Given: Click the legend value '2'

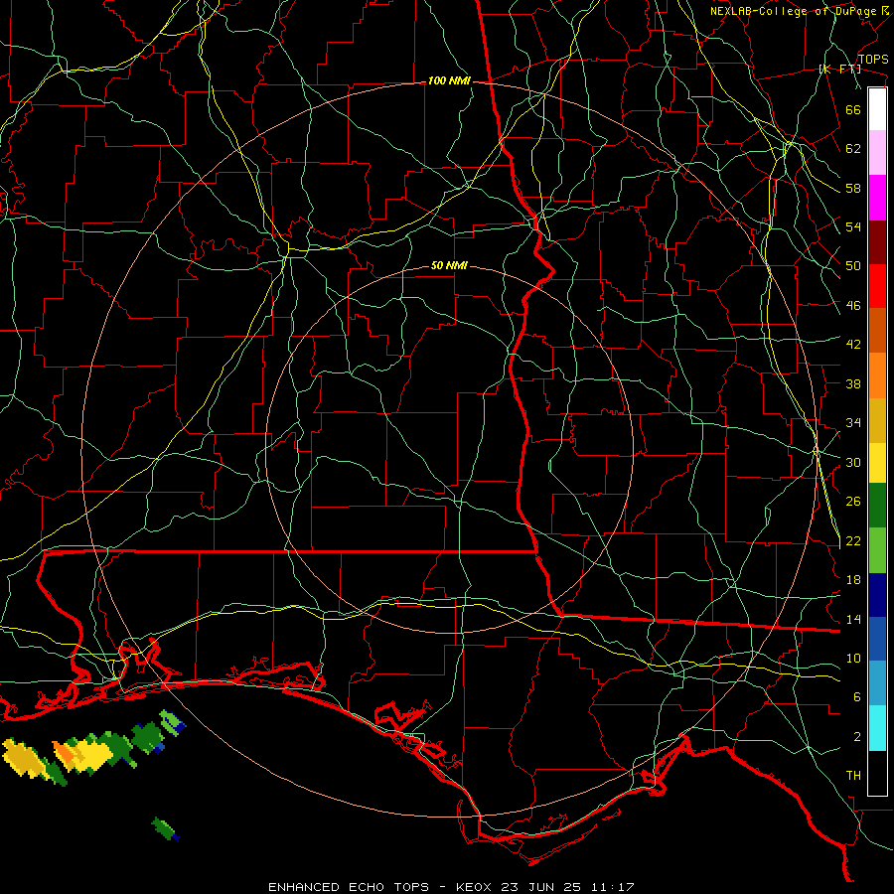Looking at the screenshot, I should point(857,737).
